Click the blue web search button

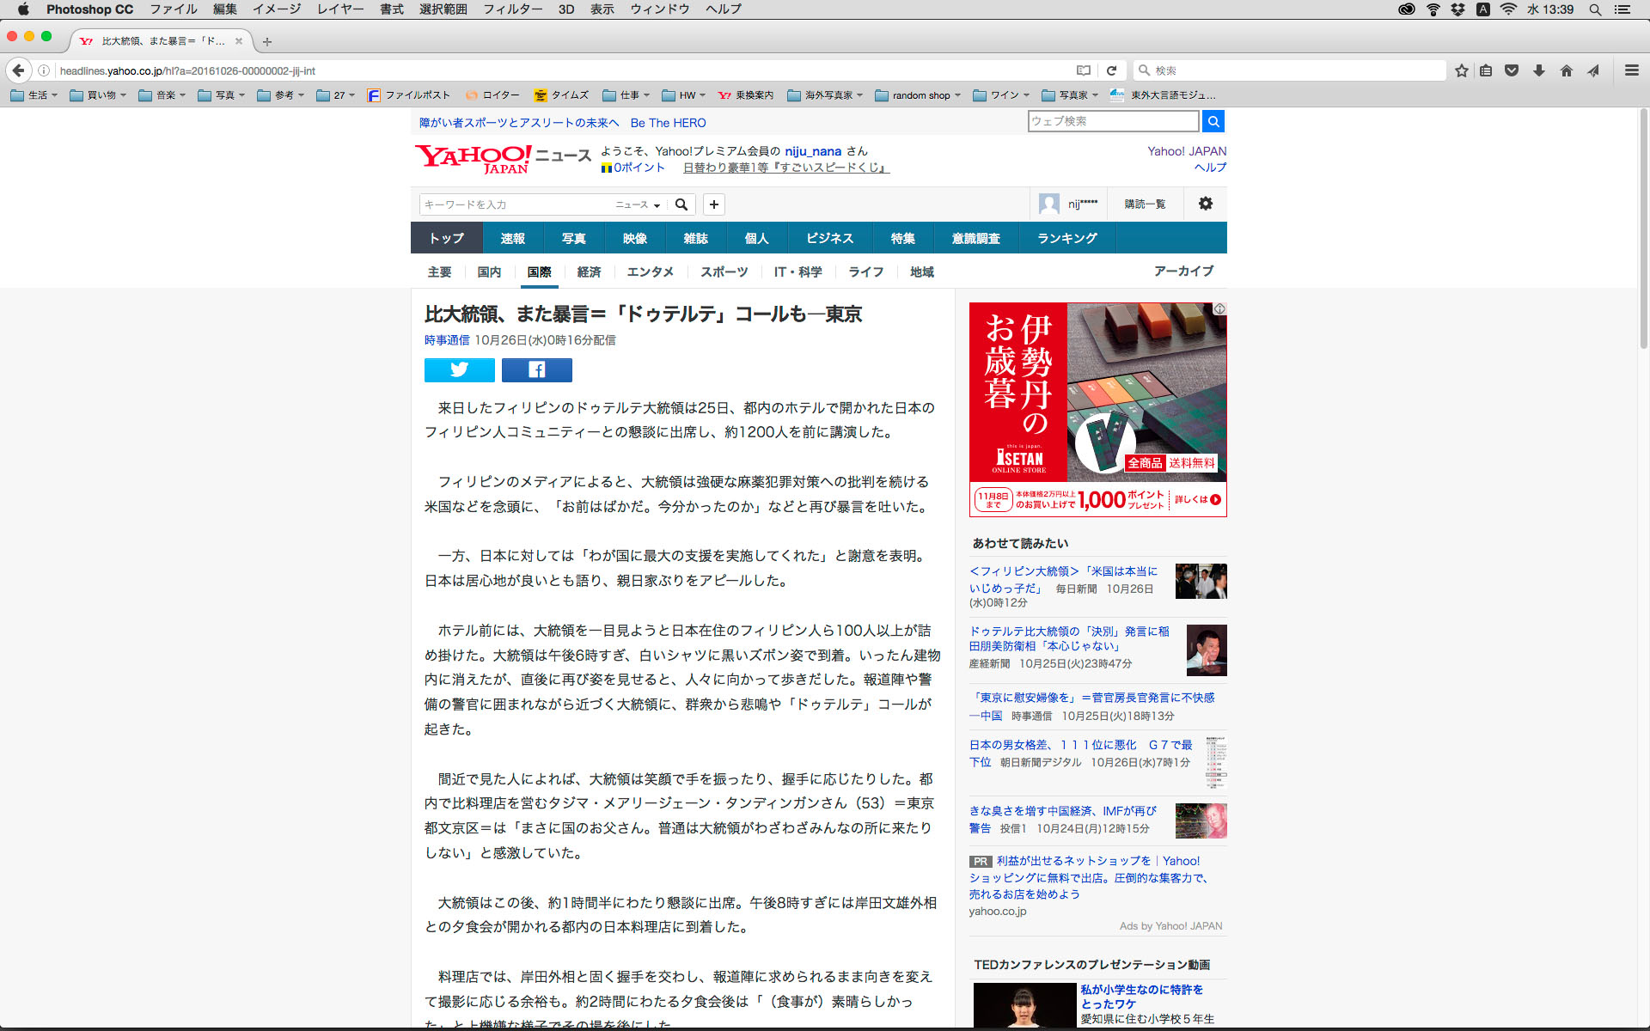point(1213,121)
